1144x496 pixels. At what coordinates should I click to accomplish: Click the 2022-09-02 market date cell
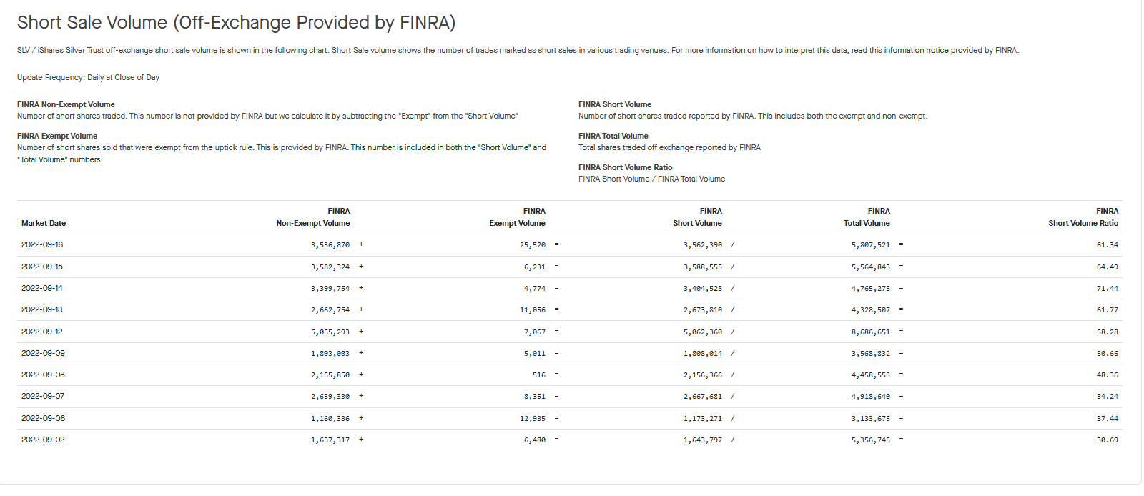pos(43,440)
